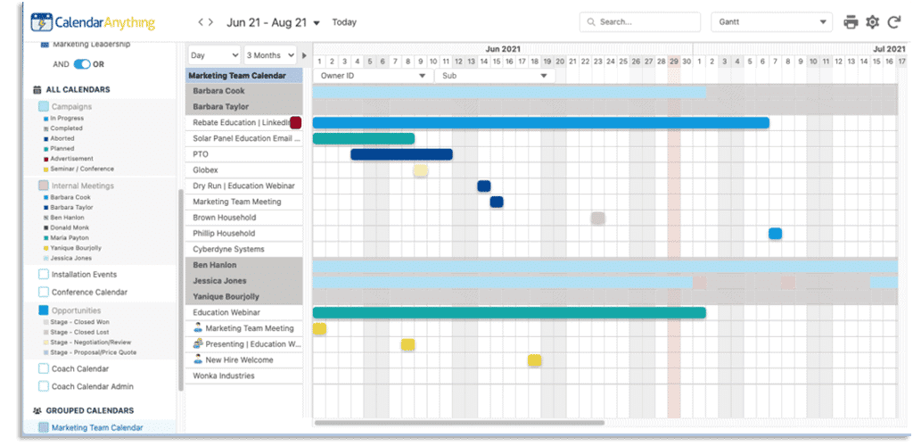913x446 pixels.
Task: Jump to Today
Action: pyautogui.click(x=344, y=22)
